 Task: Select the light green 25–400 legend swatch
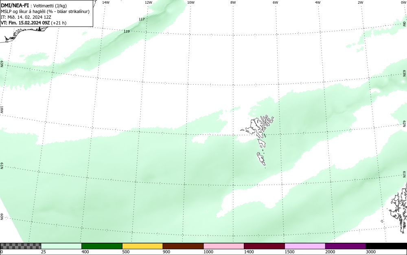pos(61,246)
